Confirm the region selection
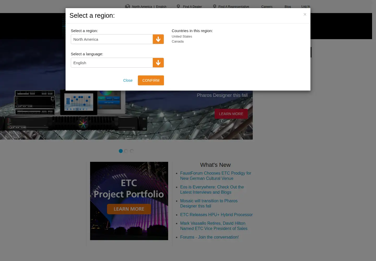The image size is (376, 261). (x=151, y=80)
